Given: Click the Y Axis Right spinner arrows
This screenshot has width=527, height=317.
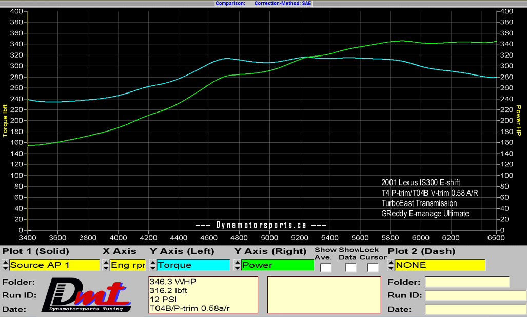Looking at the screenshot, I should tap(237, 265).
